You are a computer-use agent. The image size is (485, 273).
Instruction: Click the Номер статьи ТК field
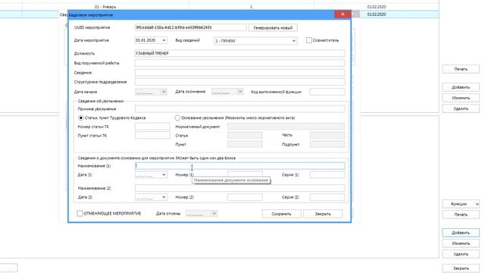click(152, 127)
